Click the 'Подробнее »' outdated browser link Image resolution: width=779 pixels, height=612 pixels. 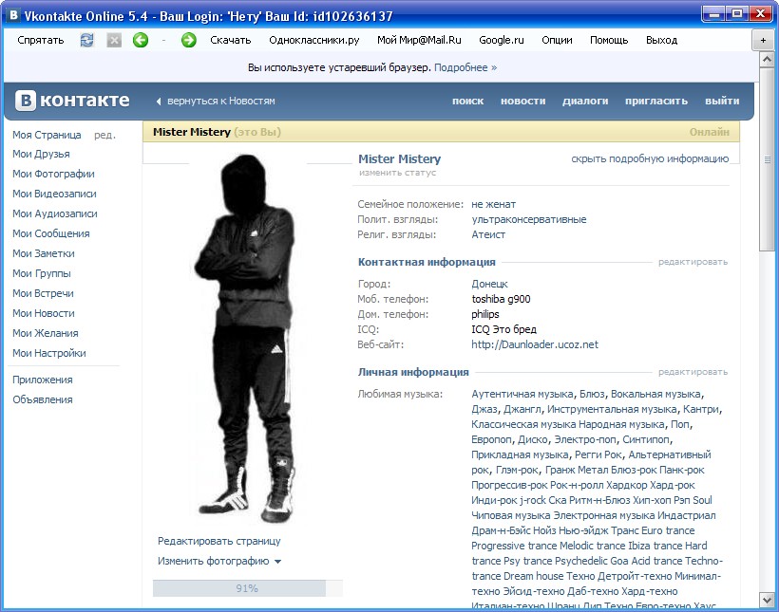(465, 67)
